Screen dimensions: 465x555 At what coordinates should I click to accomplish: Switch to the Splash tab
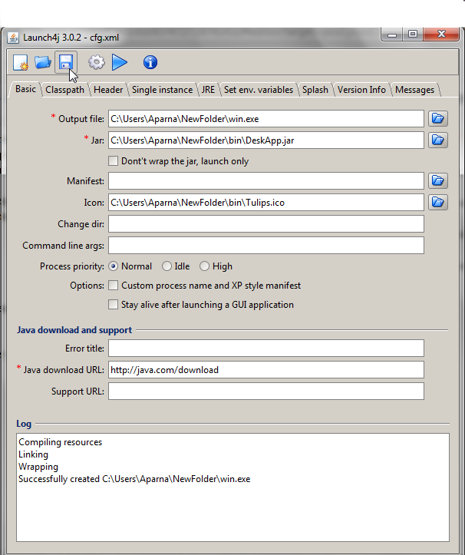315,90
